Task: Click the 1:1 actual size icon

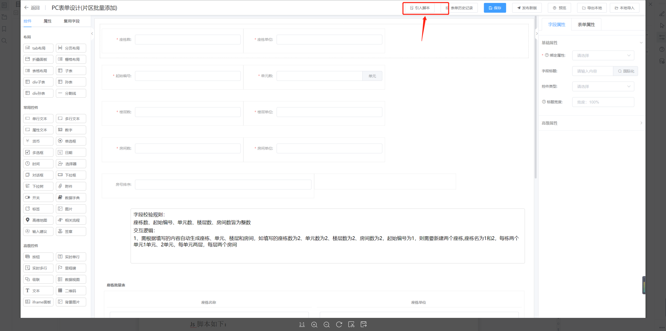Action: (x=302, y=324)
